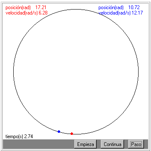Click the blue position value 10.72

click(134, 7)
